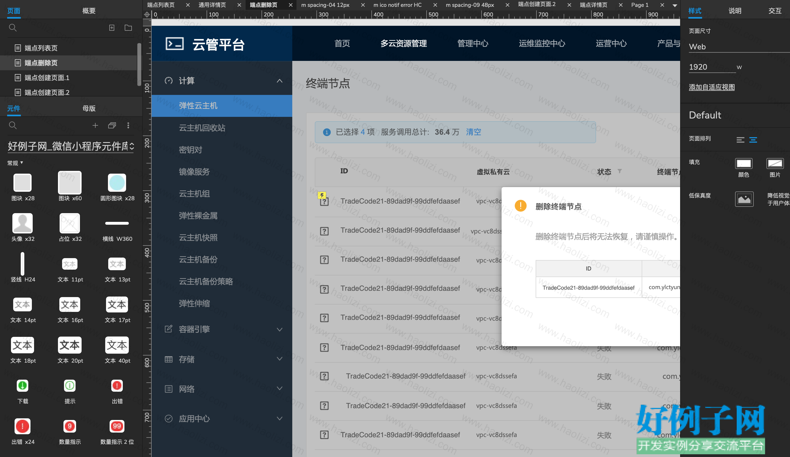Switch to the 母版 masters tab
790x457 pixels.
tap(89, 109)
